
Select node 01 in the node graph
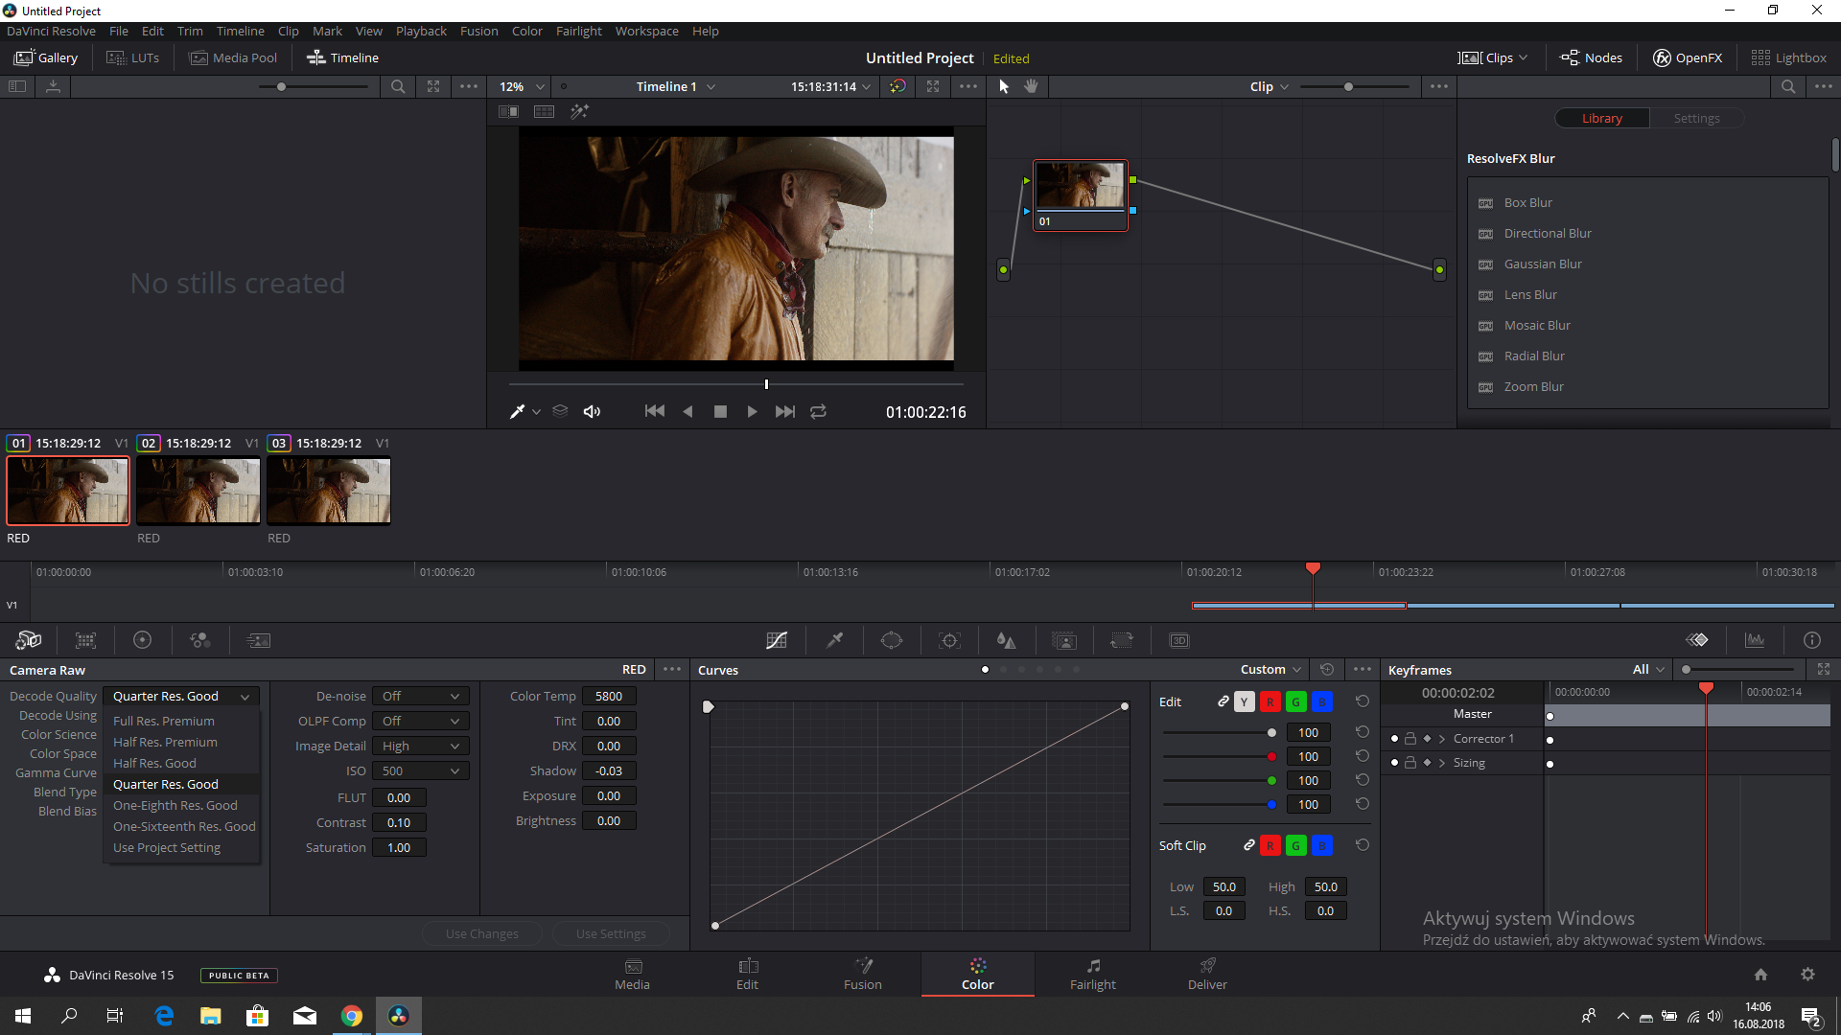[x=1080, y=195]
